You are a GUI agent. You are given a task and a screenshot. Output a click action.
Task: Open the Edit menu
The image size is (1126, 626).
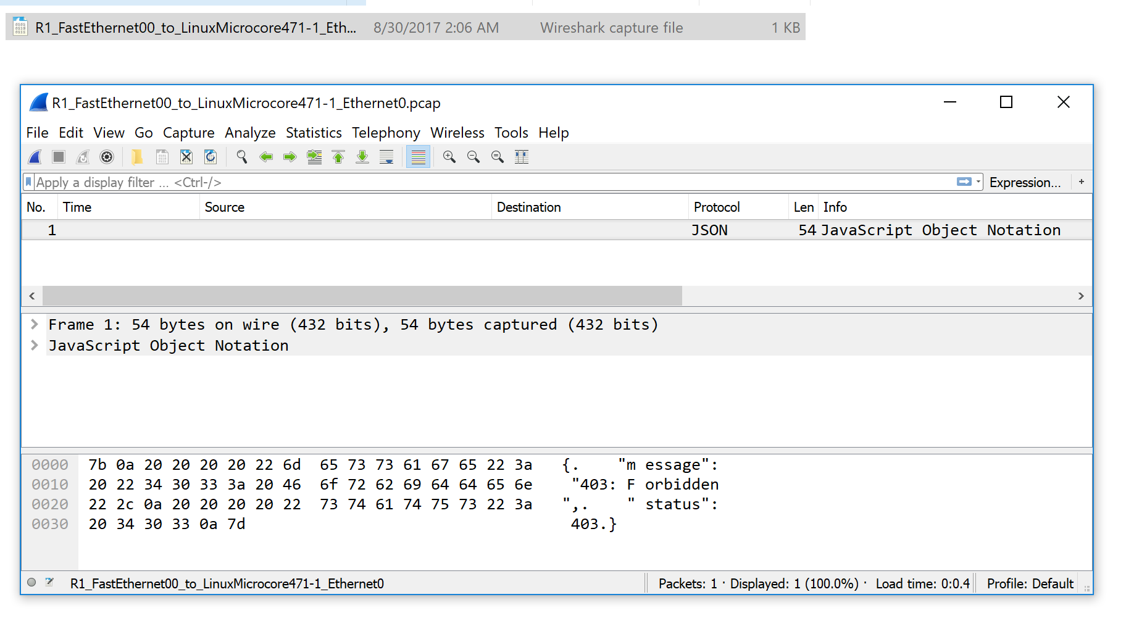click(71, 133)
